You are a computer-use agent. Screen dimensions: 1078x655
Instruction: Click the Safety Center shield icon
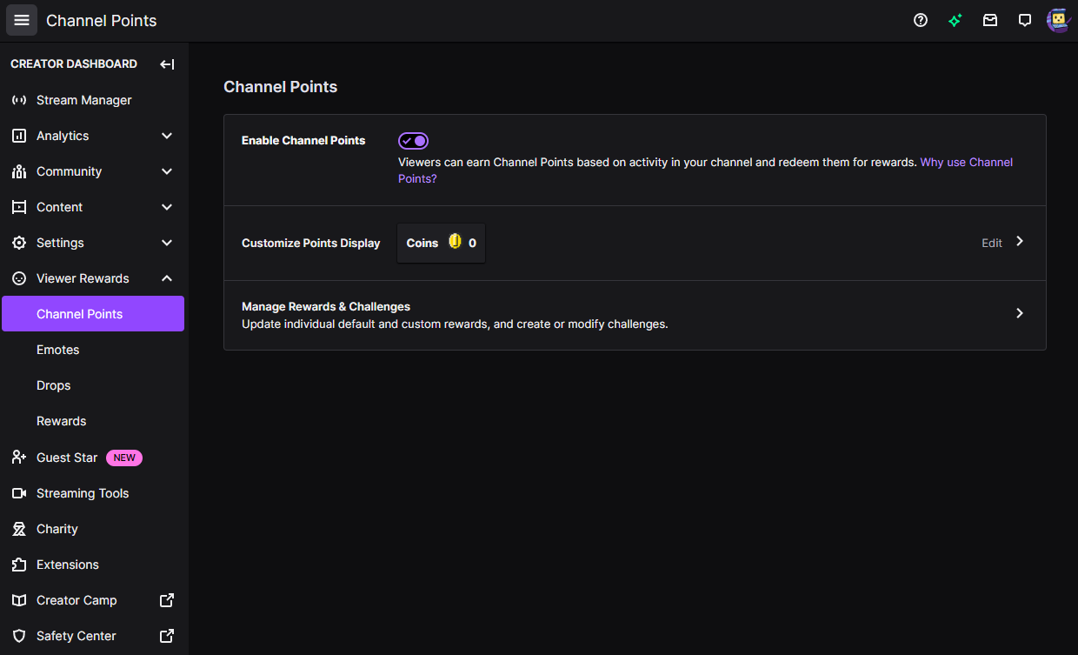pos(19,636)
